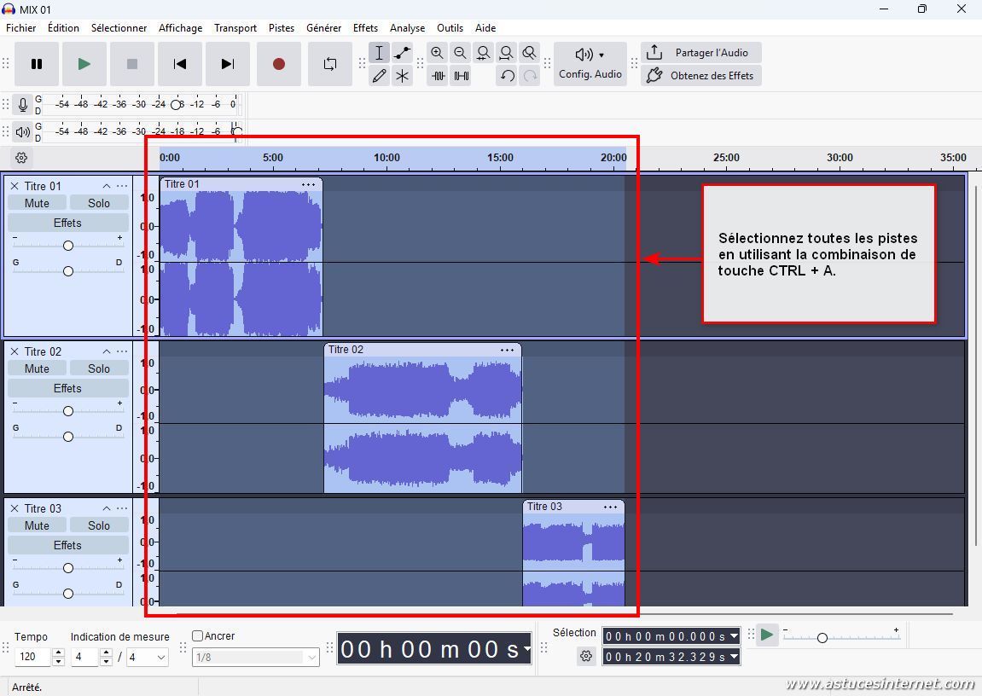Click the Partager l'Audio button
The height and width of the screenshot is (696, 982).
coord(700,53)
